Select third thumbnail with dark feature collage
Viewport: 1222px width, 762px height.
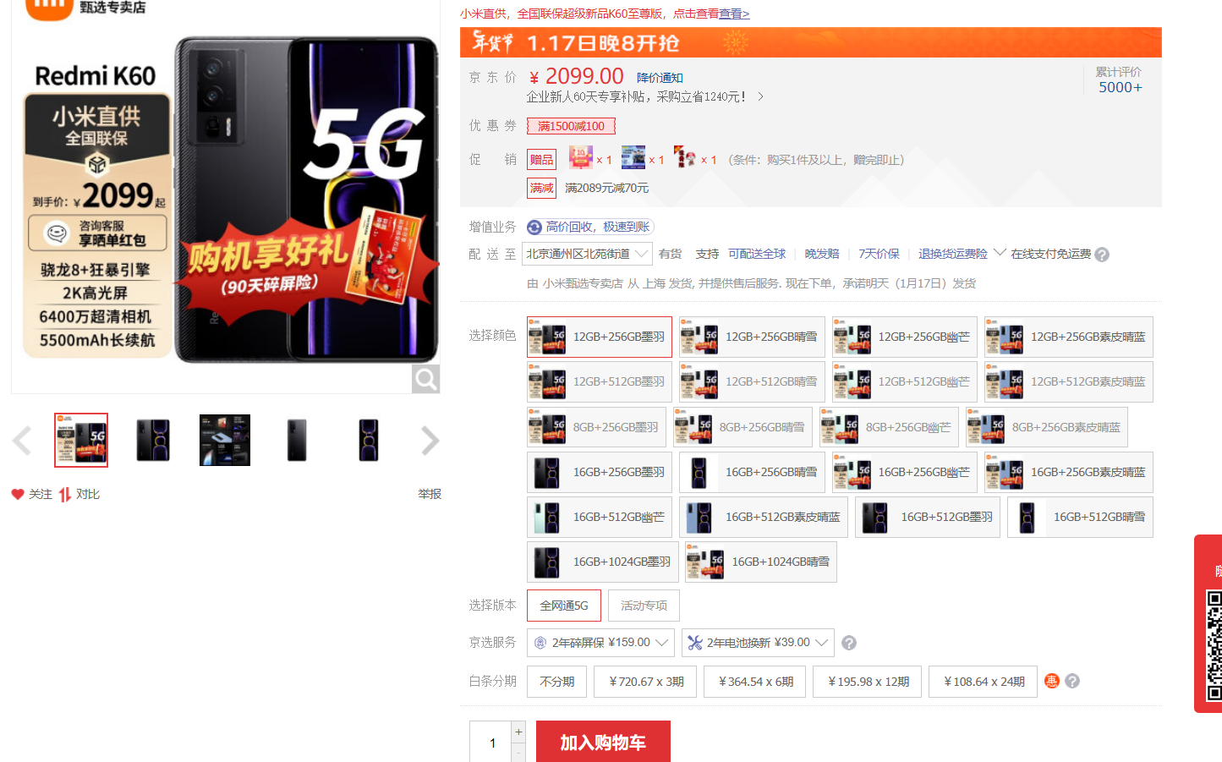225,440
